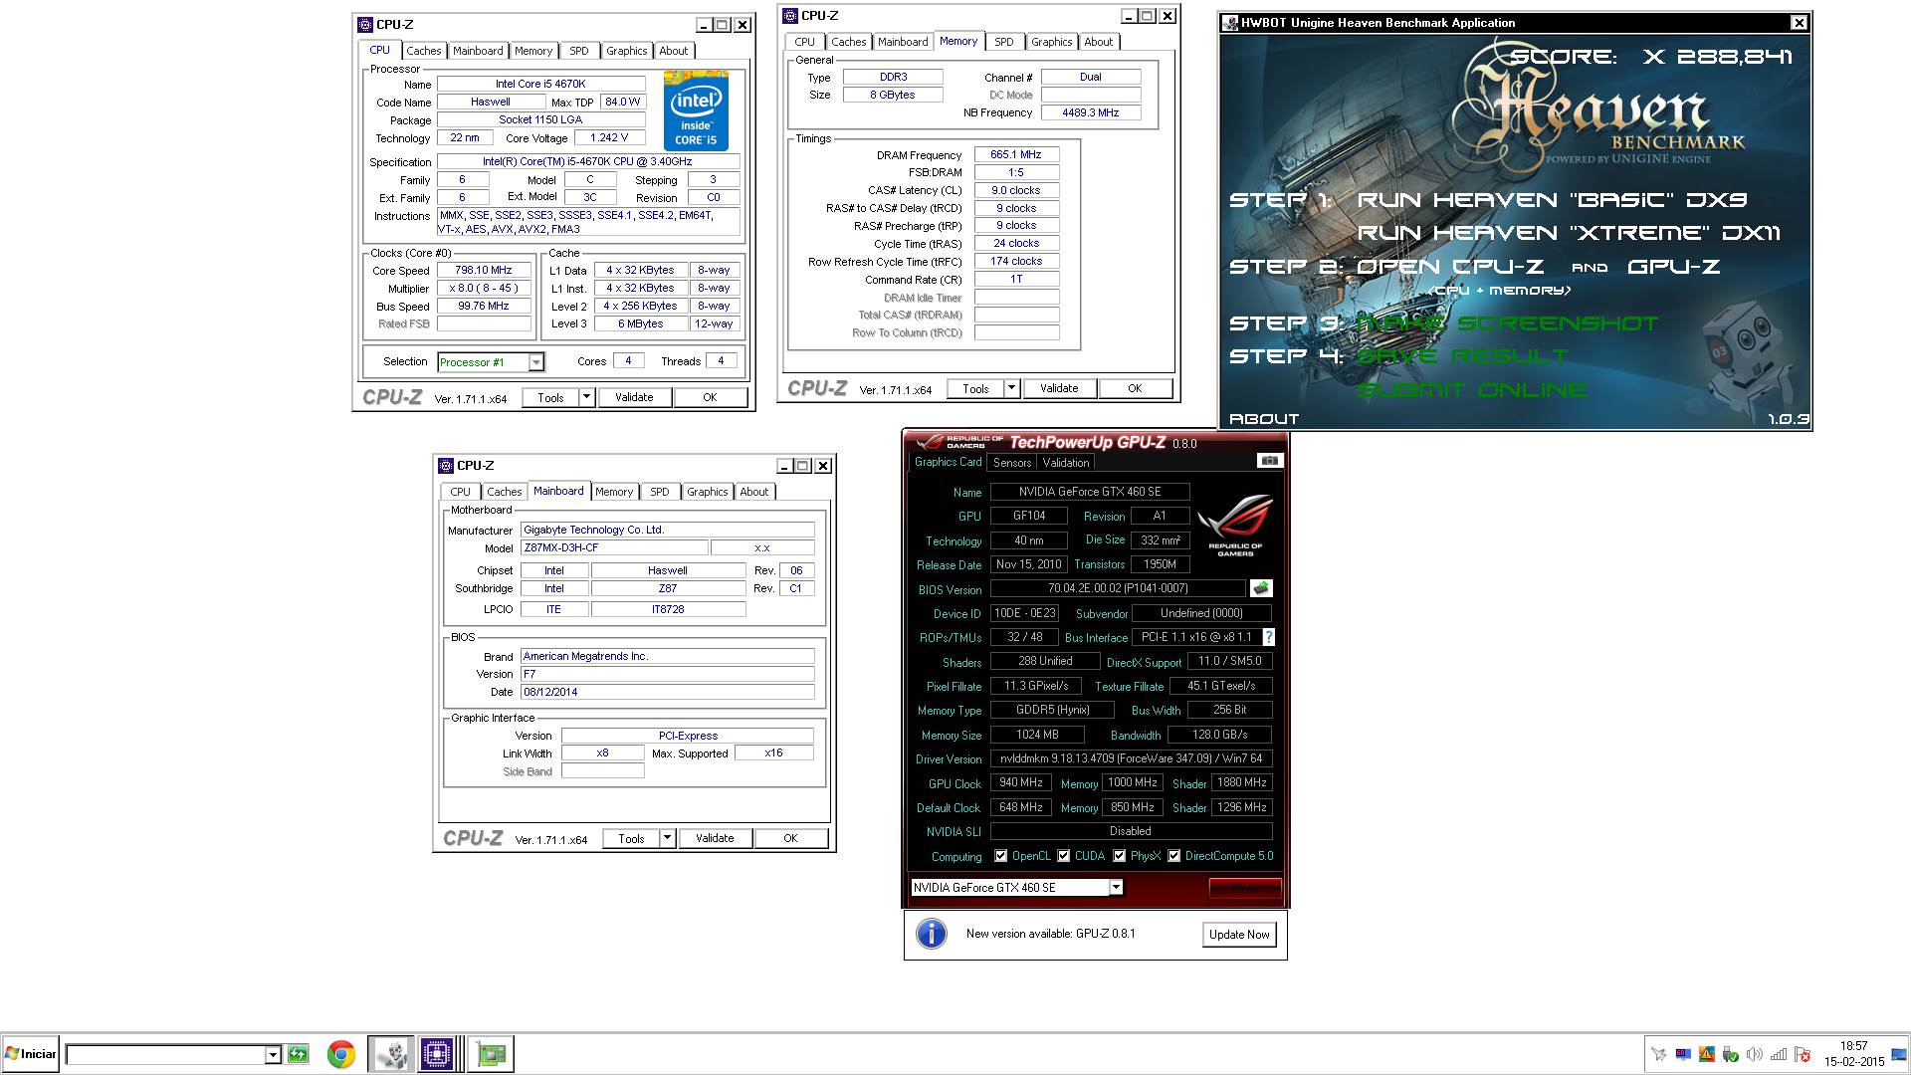Viewport: 1911px width, 1075px height.
Task: Click the Z87MX-D3H-CF model field
Action: point(614,547)
